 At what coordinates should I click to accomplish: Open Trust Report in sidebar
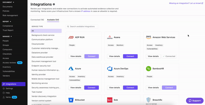point(8,30)
